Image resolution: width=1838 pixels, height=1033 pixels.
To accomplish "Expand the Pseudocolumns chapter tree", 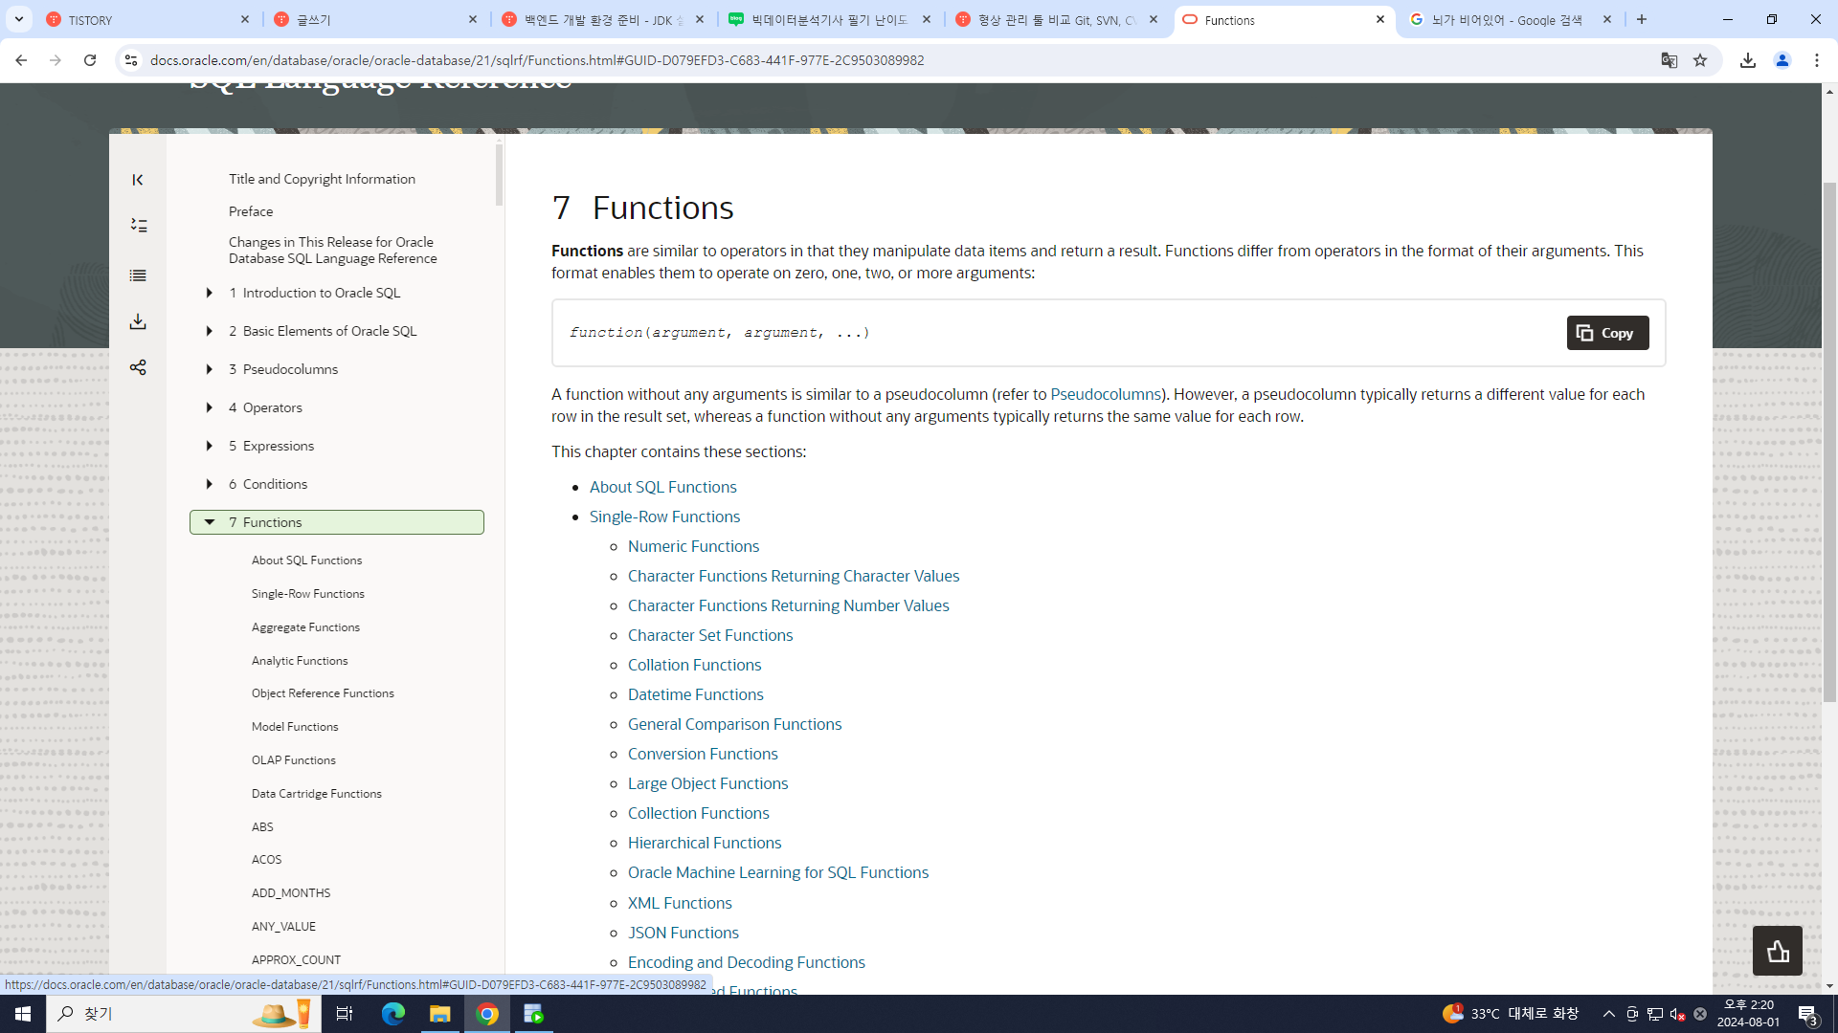I will [209, 369].
